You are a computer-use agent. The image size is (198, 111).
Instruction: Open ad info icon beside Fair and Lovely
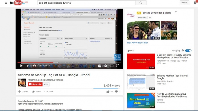(176, 12)
